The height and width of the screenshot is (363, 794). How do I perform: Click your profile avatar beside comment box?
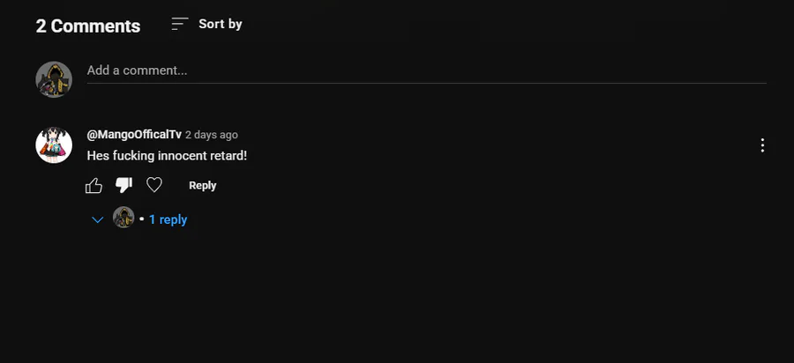(54, 79)
